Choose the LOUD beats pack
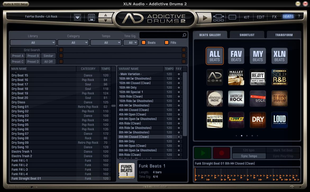 (x=279, y=120)
